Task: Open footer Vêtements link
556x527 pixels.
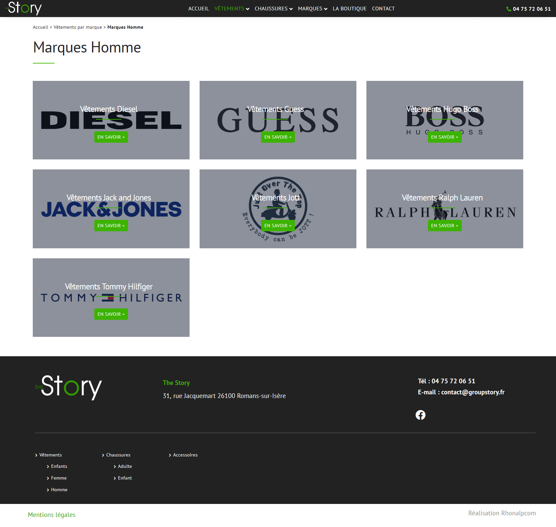Action: [x=50, y=455]
